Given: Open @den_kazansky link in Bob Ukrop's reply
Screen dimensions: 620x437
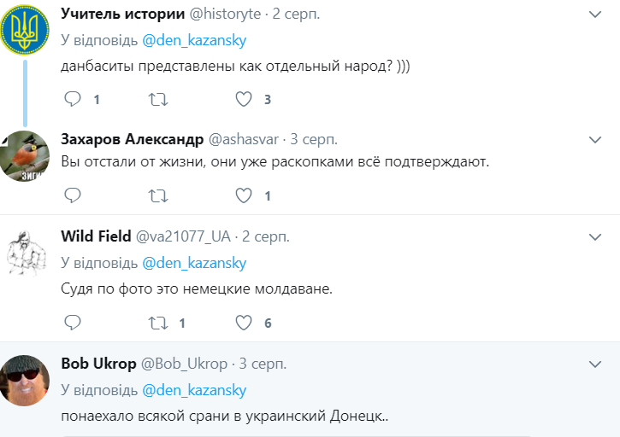Looking at the screenshot, I should [193, 390].
